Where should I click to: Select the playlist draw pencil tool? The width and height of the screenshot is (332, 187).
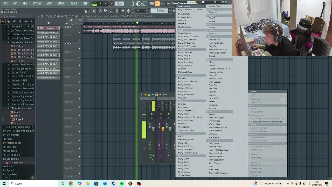pyautogui.click(x=47, y=16)
